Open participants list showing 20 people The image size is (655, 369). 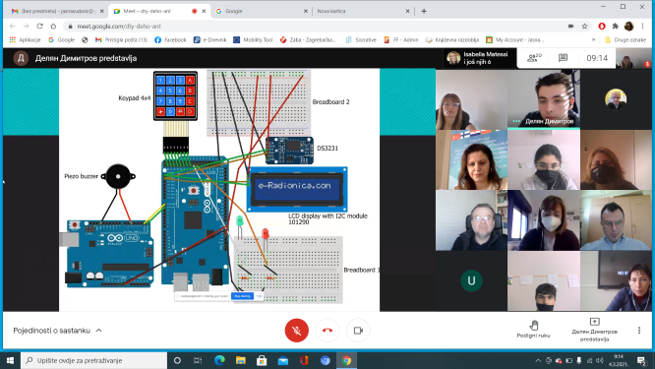pyautogui.click(x=534, y=58)
